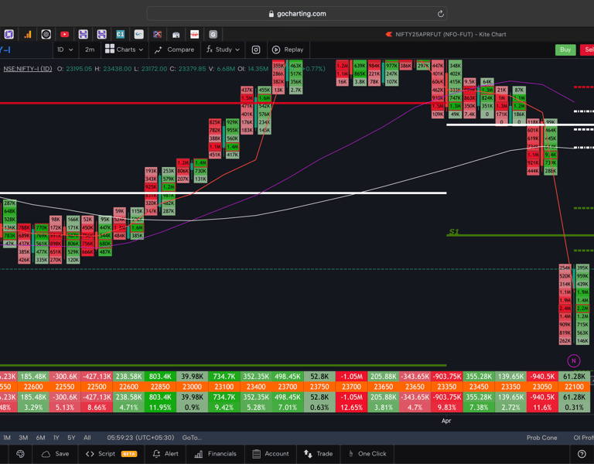
Task: Open the black concentric-circle bookmark icon
Action: 46,35
